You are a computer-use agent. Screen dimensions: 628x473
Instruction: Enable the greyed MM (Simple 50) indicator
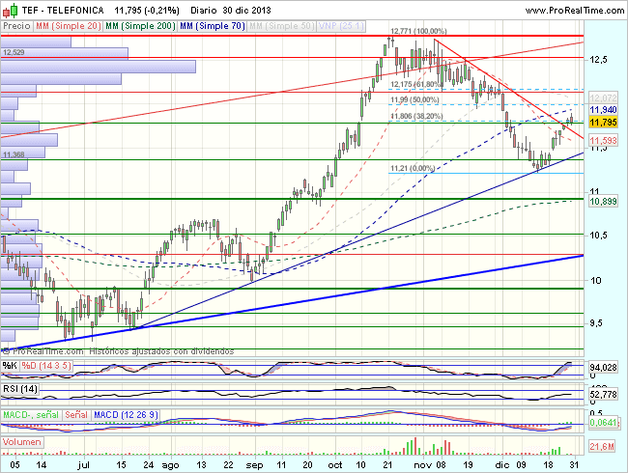[x=281, y=26]
